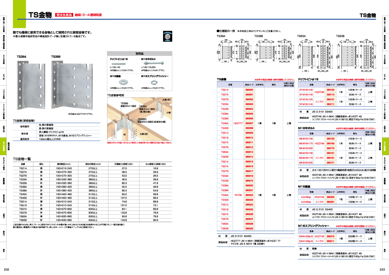Select product code 390000
Screen dimensions: 389x275
249,90
